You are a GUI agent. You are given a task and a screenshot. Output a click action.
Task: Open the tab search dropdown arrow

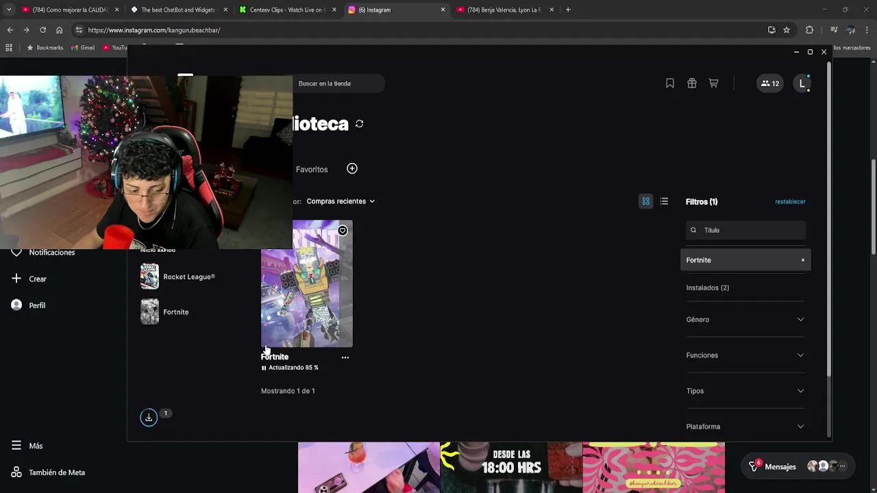(x=8, y=10)
